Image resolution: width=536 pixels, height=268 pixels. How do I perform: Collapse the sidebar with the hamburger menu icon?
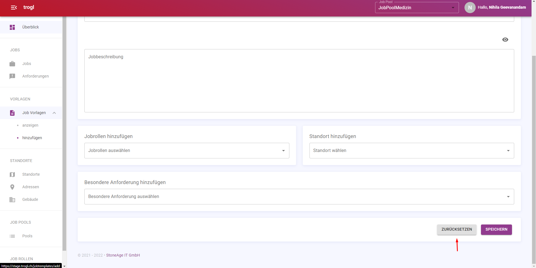click(14, 8)
